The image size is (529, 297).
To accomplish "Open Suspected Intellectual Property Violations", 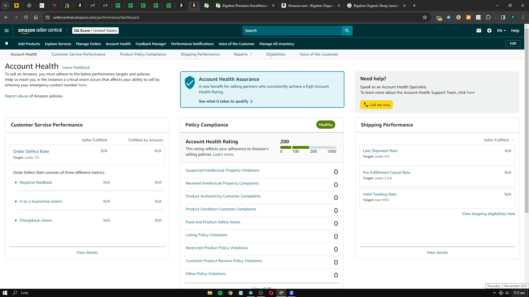I will (x=222, y=170).
